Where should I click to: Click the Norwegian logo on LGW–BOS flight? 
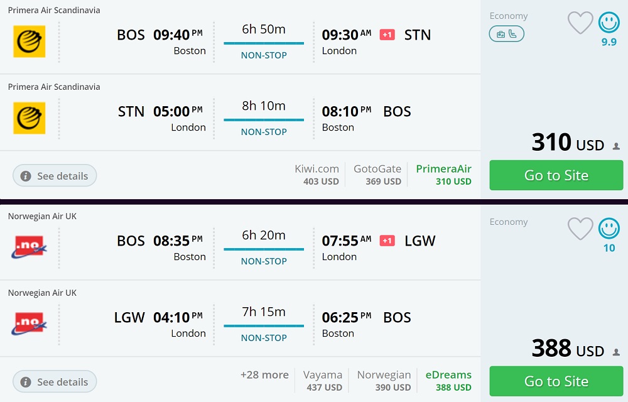pos(29,324)
